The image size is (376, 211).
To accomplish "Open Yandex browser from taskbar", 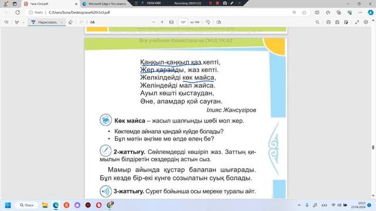I will click(x=66, y=205).
